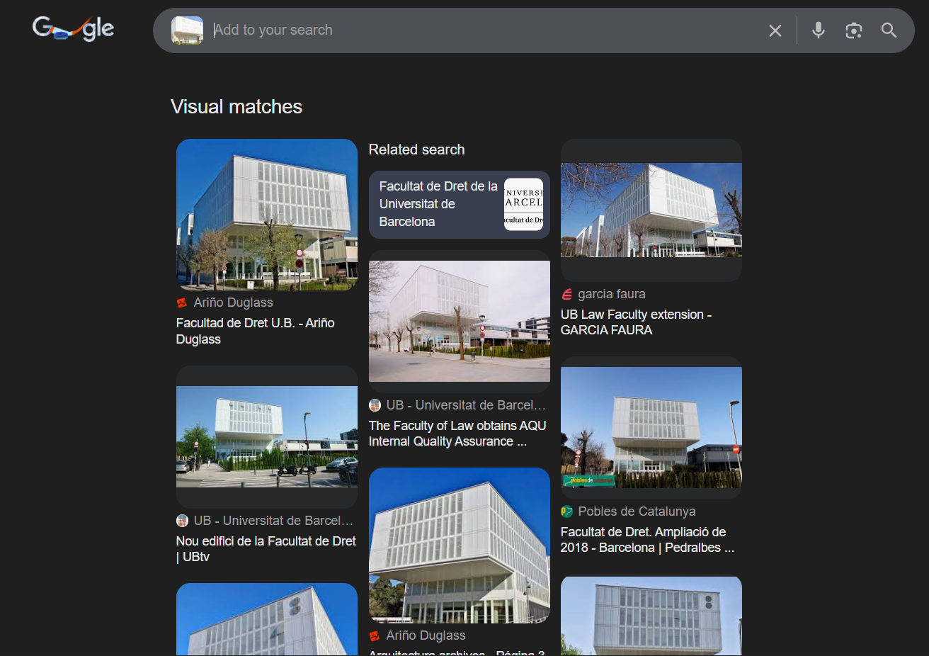This screenshot has height=656, width=929.
Task: Open 'Nou edifici de la Facultat de Dret | UBtv' link
Action: click(x=266, y=549)
